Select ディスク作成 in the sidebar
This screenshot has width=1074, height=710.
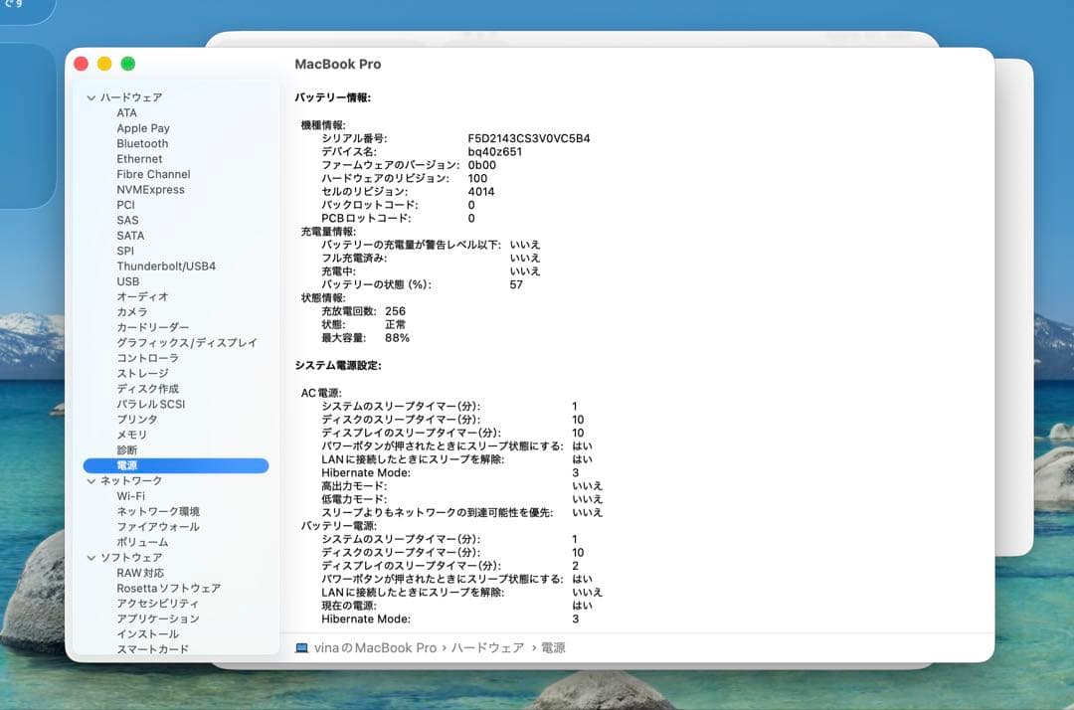pyautogui.click(x=148, y=389)
